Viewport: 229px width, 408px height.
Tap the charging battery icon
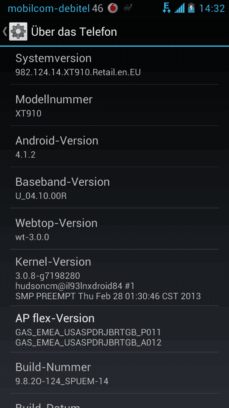coord(191,8)
